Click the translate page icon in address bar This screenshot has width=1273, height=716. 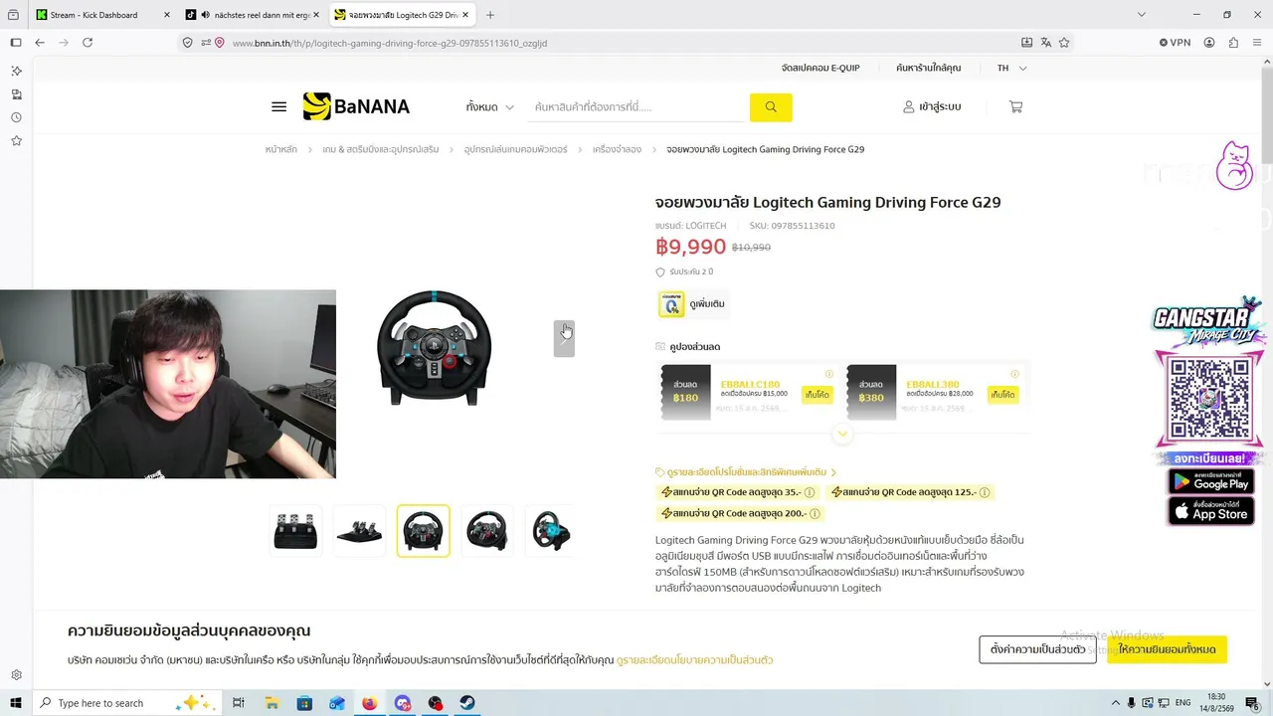coord(1045,43)
